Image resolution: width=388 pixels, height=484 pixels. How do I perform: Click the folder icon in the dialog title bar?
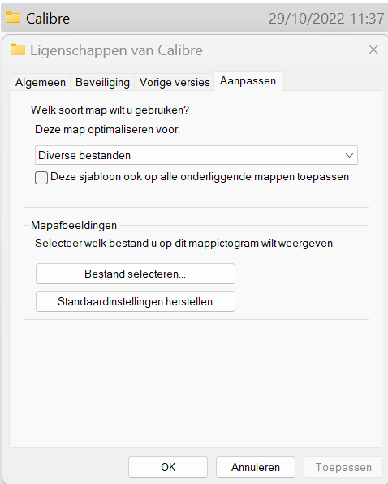point(18,50)
